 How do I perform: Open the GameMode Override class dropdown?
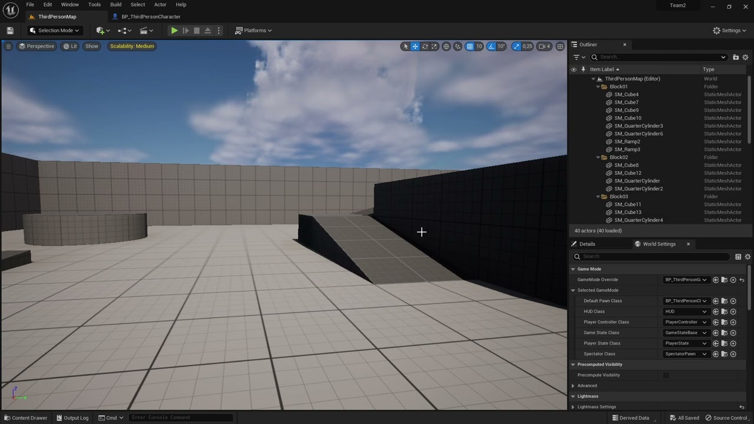pyautogui.click(x=686, y=280)
